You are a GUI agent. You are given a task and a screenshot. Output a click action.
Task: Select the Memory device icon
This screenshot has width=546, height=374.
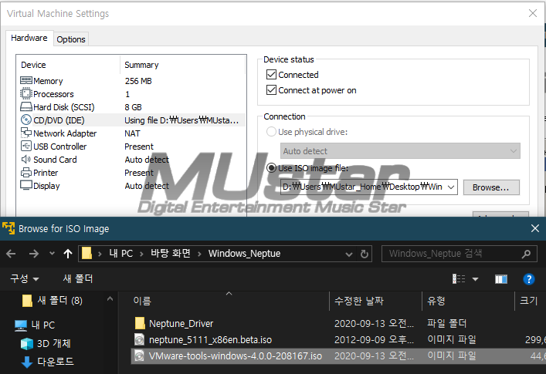coord(26,81)
